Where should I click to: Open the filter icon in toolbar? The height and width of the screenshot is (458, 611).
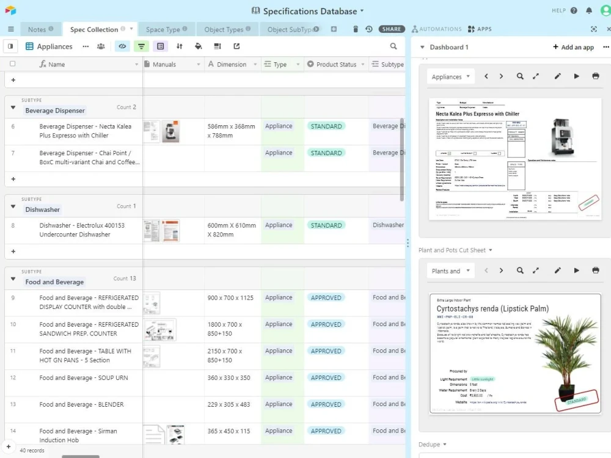(x=142, y=46)
